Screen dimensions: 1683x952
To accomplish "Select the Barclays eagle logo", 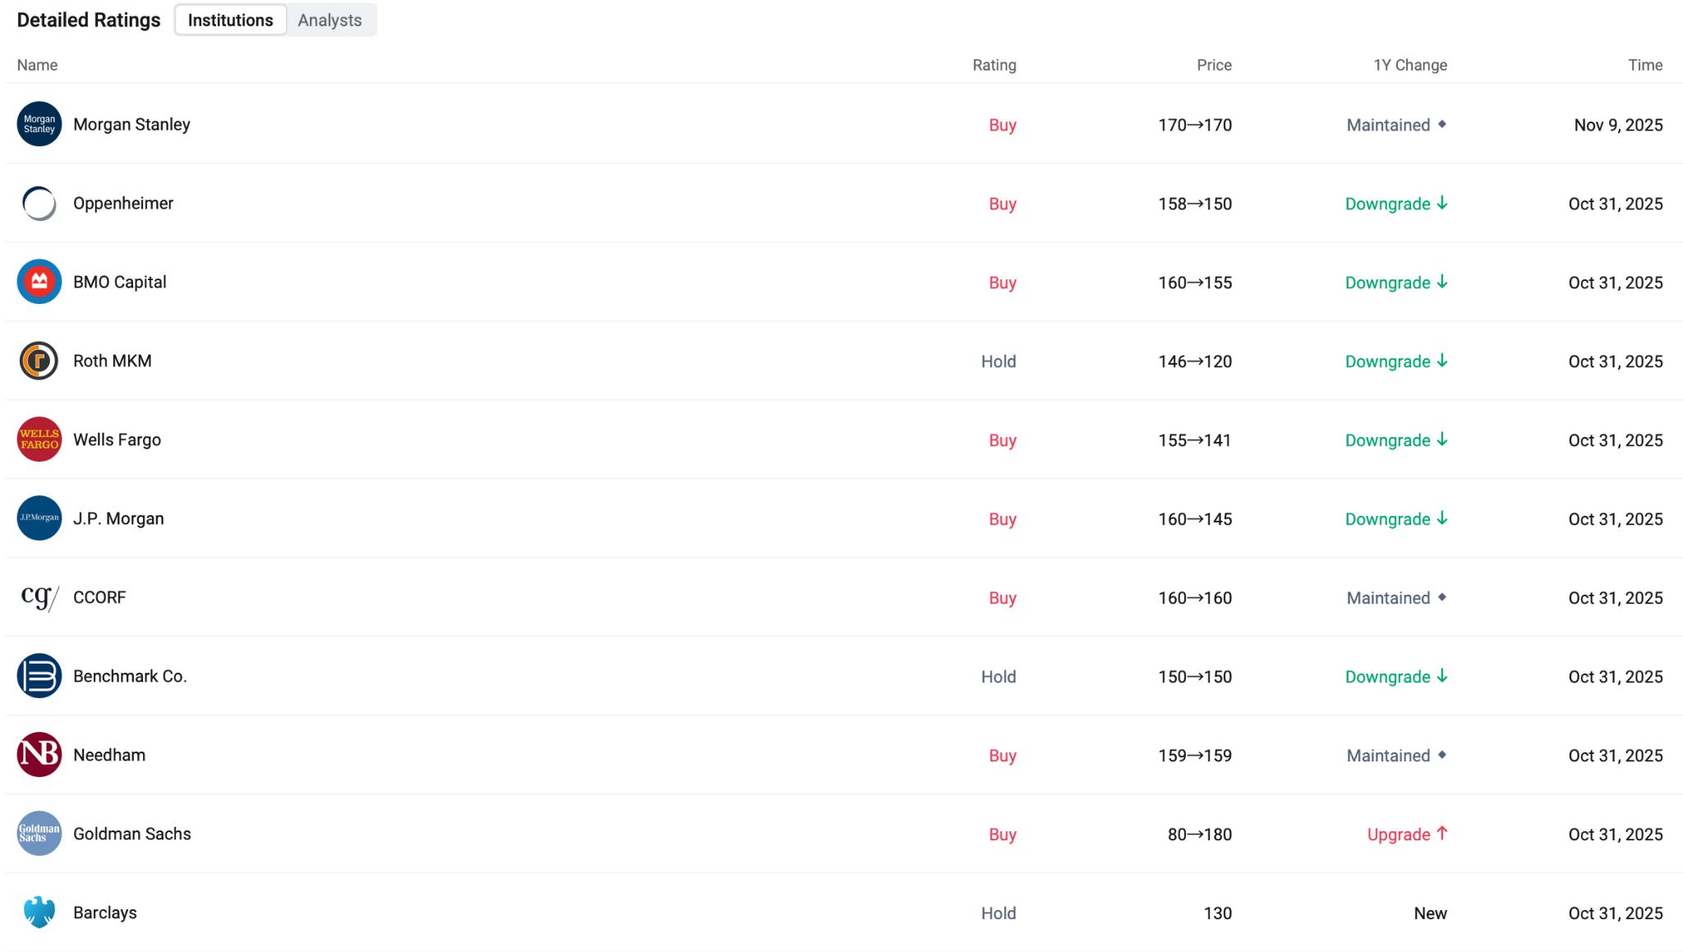I will [x=39, y=913].
